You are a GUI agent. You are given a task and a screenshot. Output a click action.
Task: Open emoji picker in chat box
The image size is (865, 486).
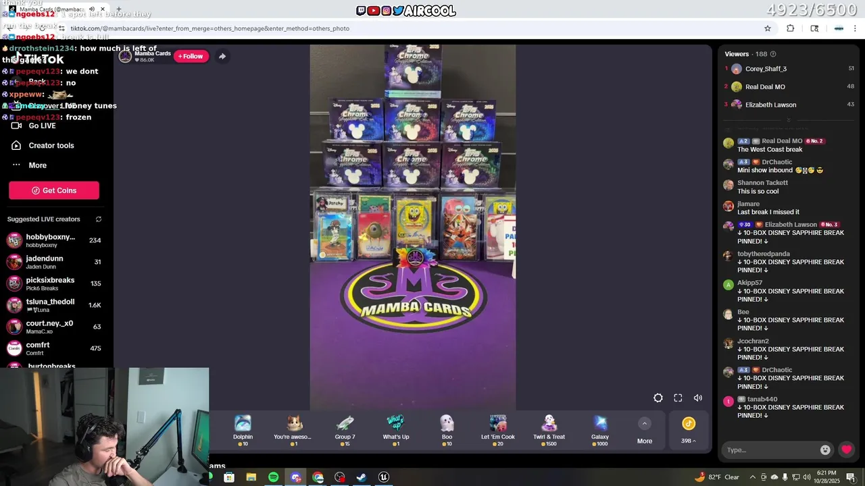[825, 450]
